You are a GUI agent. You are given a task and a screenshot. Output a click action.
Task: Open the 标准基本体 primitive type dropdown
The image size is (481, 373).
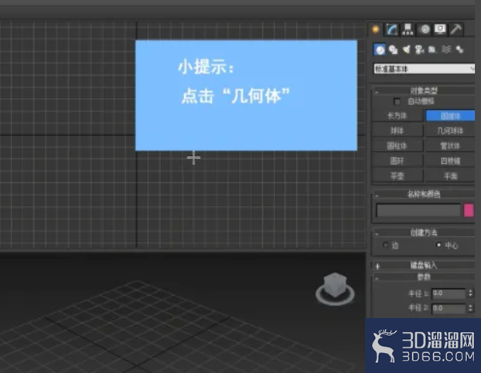click(x=424, y=69)
